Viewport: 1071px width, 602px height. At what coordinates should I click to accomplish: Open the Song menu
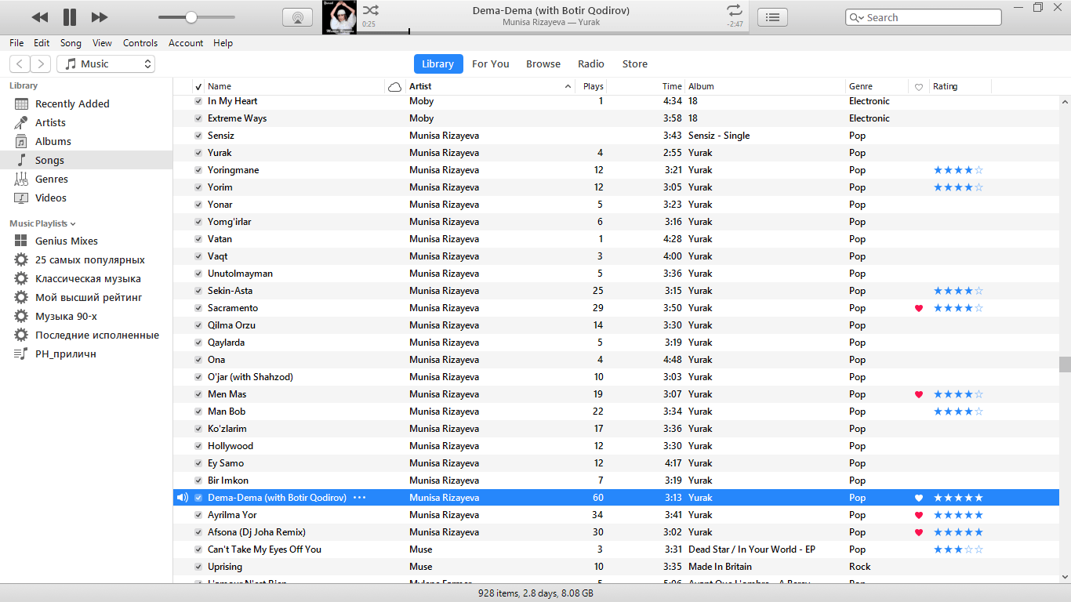click(x=71, y=43)
